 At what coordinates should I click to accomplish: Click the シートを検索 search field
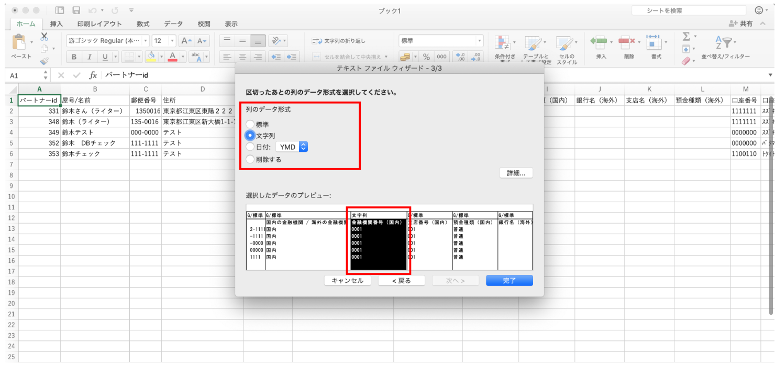(688, 10)
